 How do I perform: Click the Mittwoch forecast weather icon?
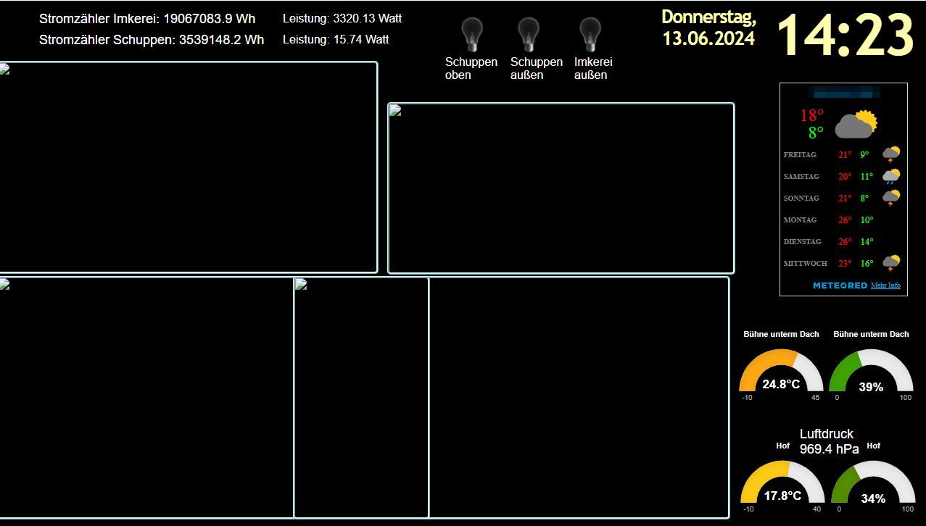click(891, 263)
